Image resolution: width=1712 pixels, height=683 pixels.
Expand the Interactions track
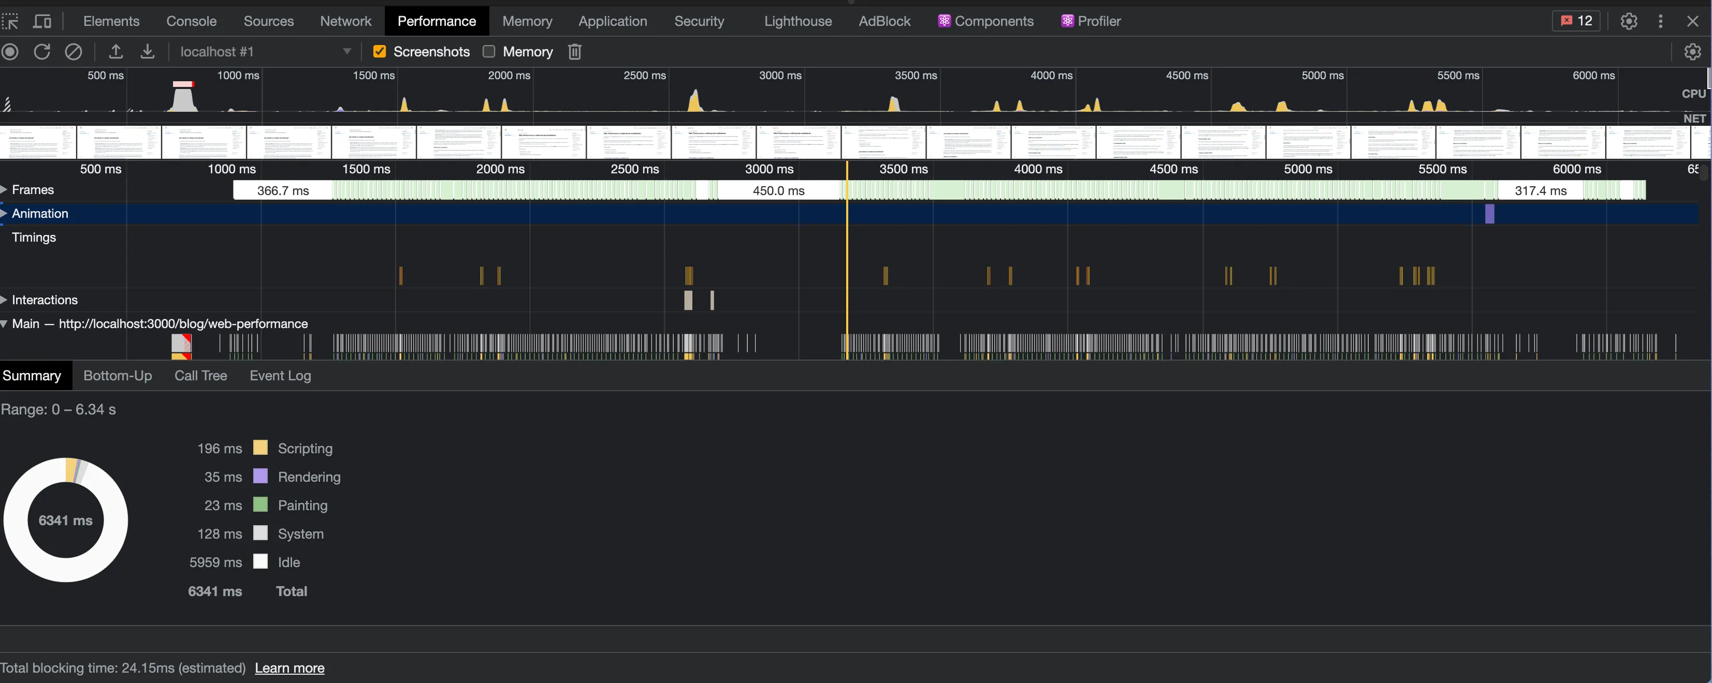(4, 300)
